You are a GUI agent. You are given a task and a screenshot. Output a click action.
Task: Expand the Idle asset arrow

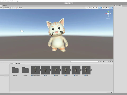pyautogui.click(x=50, y=70)
